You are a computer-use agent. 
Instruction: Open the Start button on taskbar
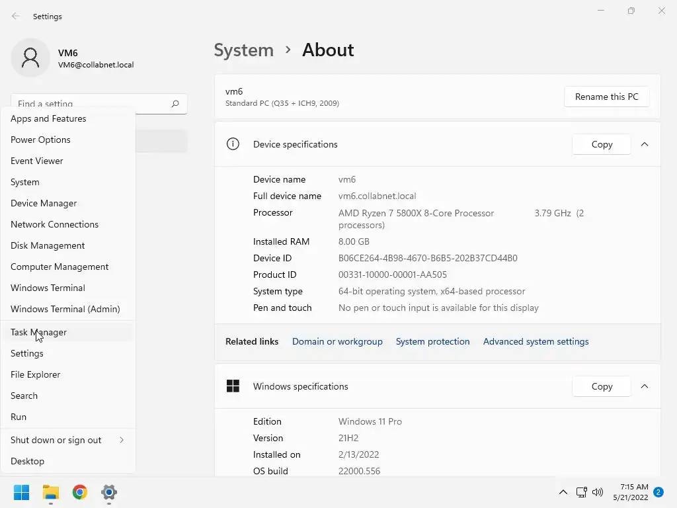point(21,492)
